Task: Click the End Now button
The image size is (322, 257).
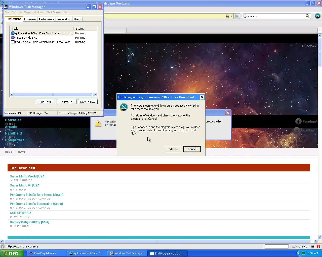Action: coord(172,149)
